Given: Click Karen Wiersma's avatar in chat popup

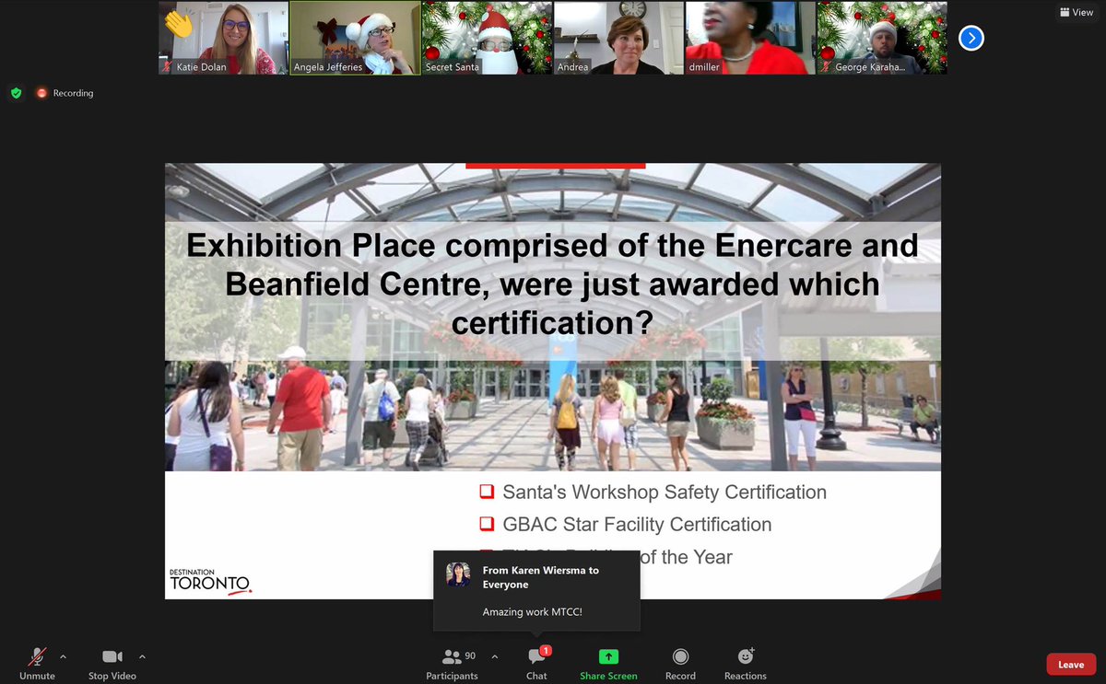Looking at the screenshot, I should click(x=458, y=574).
